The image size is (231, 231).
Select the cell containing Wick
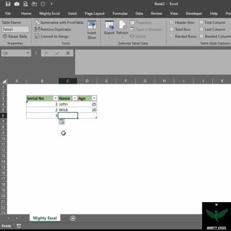pos(68,110)
